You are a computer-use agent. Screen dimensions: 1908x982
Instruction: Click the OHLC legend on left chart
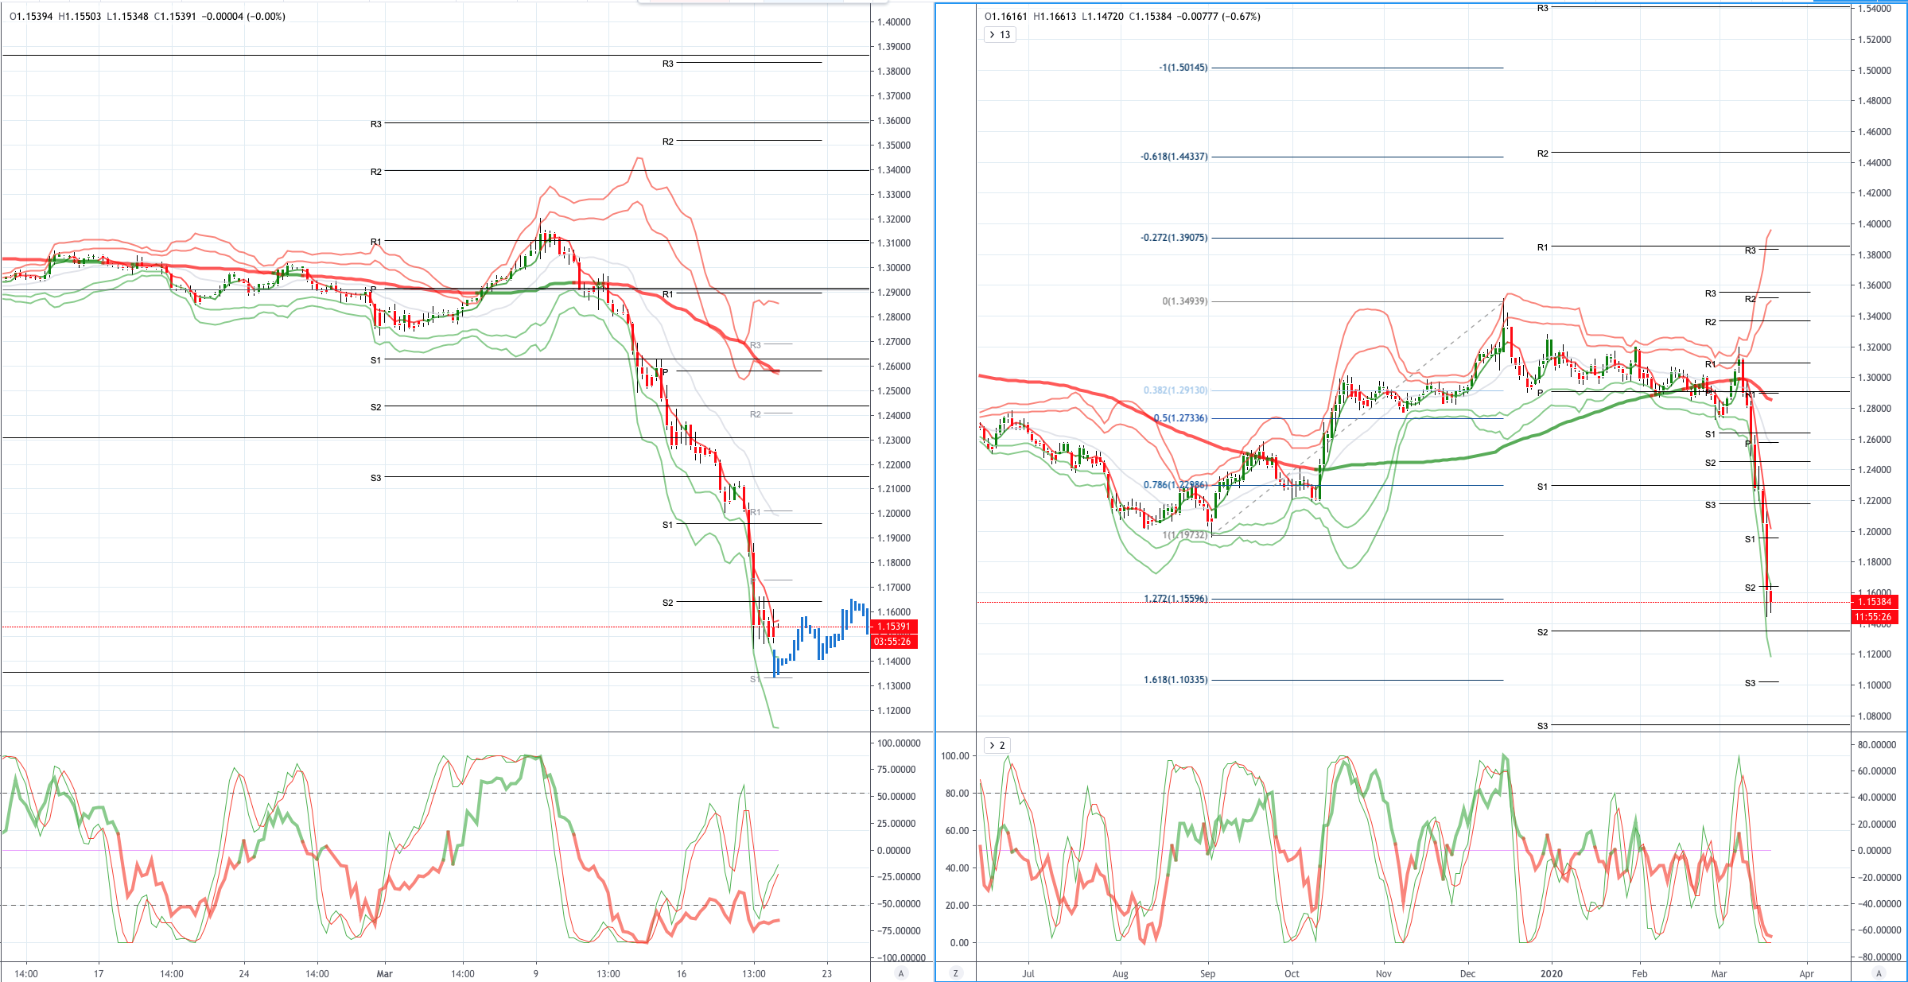pos(147,17)
